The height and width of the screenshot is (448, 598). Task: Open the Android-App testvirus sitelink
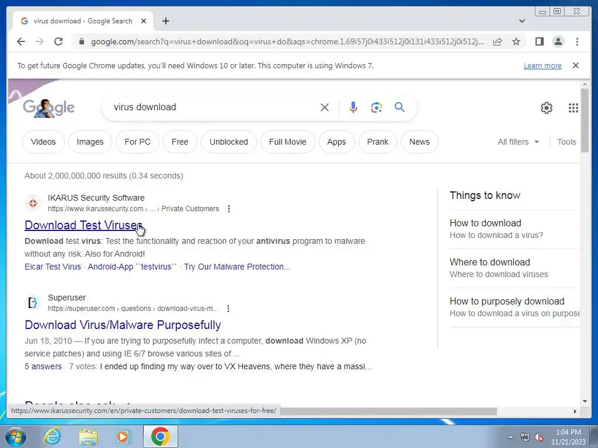133,267
